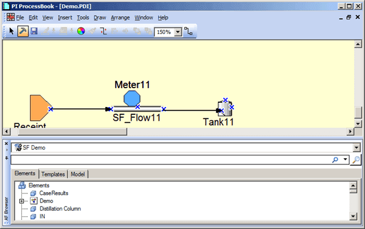The width and height of the screenshot is (365, 229).
Task: Click the horizontal scrollbar right arrow
Action: (350, 132)
